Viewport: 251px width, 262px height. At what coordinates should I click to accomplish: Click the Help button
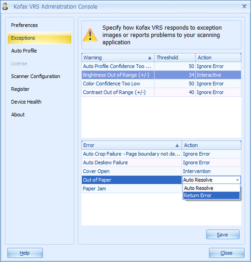pyautogui.click(x=25, y=253)
